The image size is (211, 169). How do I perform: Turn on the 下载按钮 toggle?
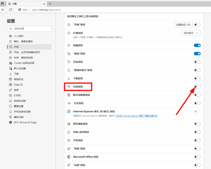(197, 78)
